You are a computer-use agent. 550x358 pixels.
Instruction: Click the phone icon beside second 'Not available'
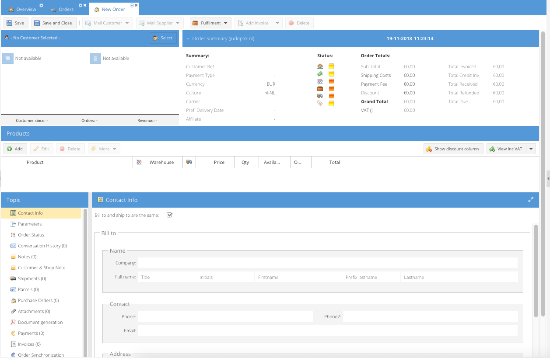[95, 58]
